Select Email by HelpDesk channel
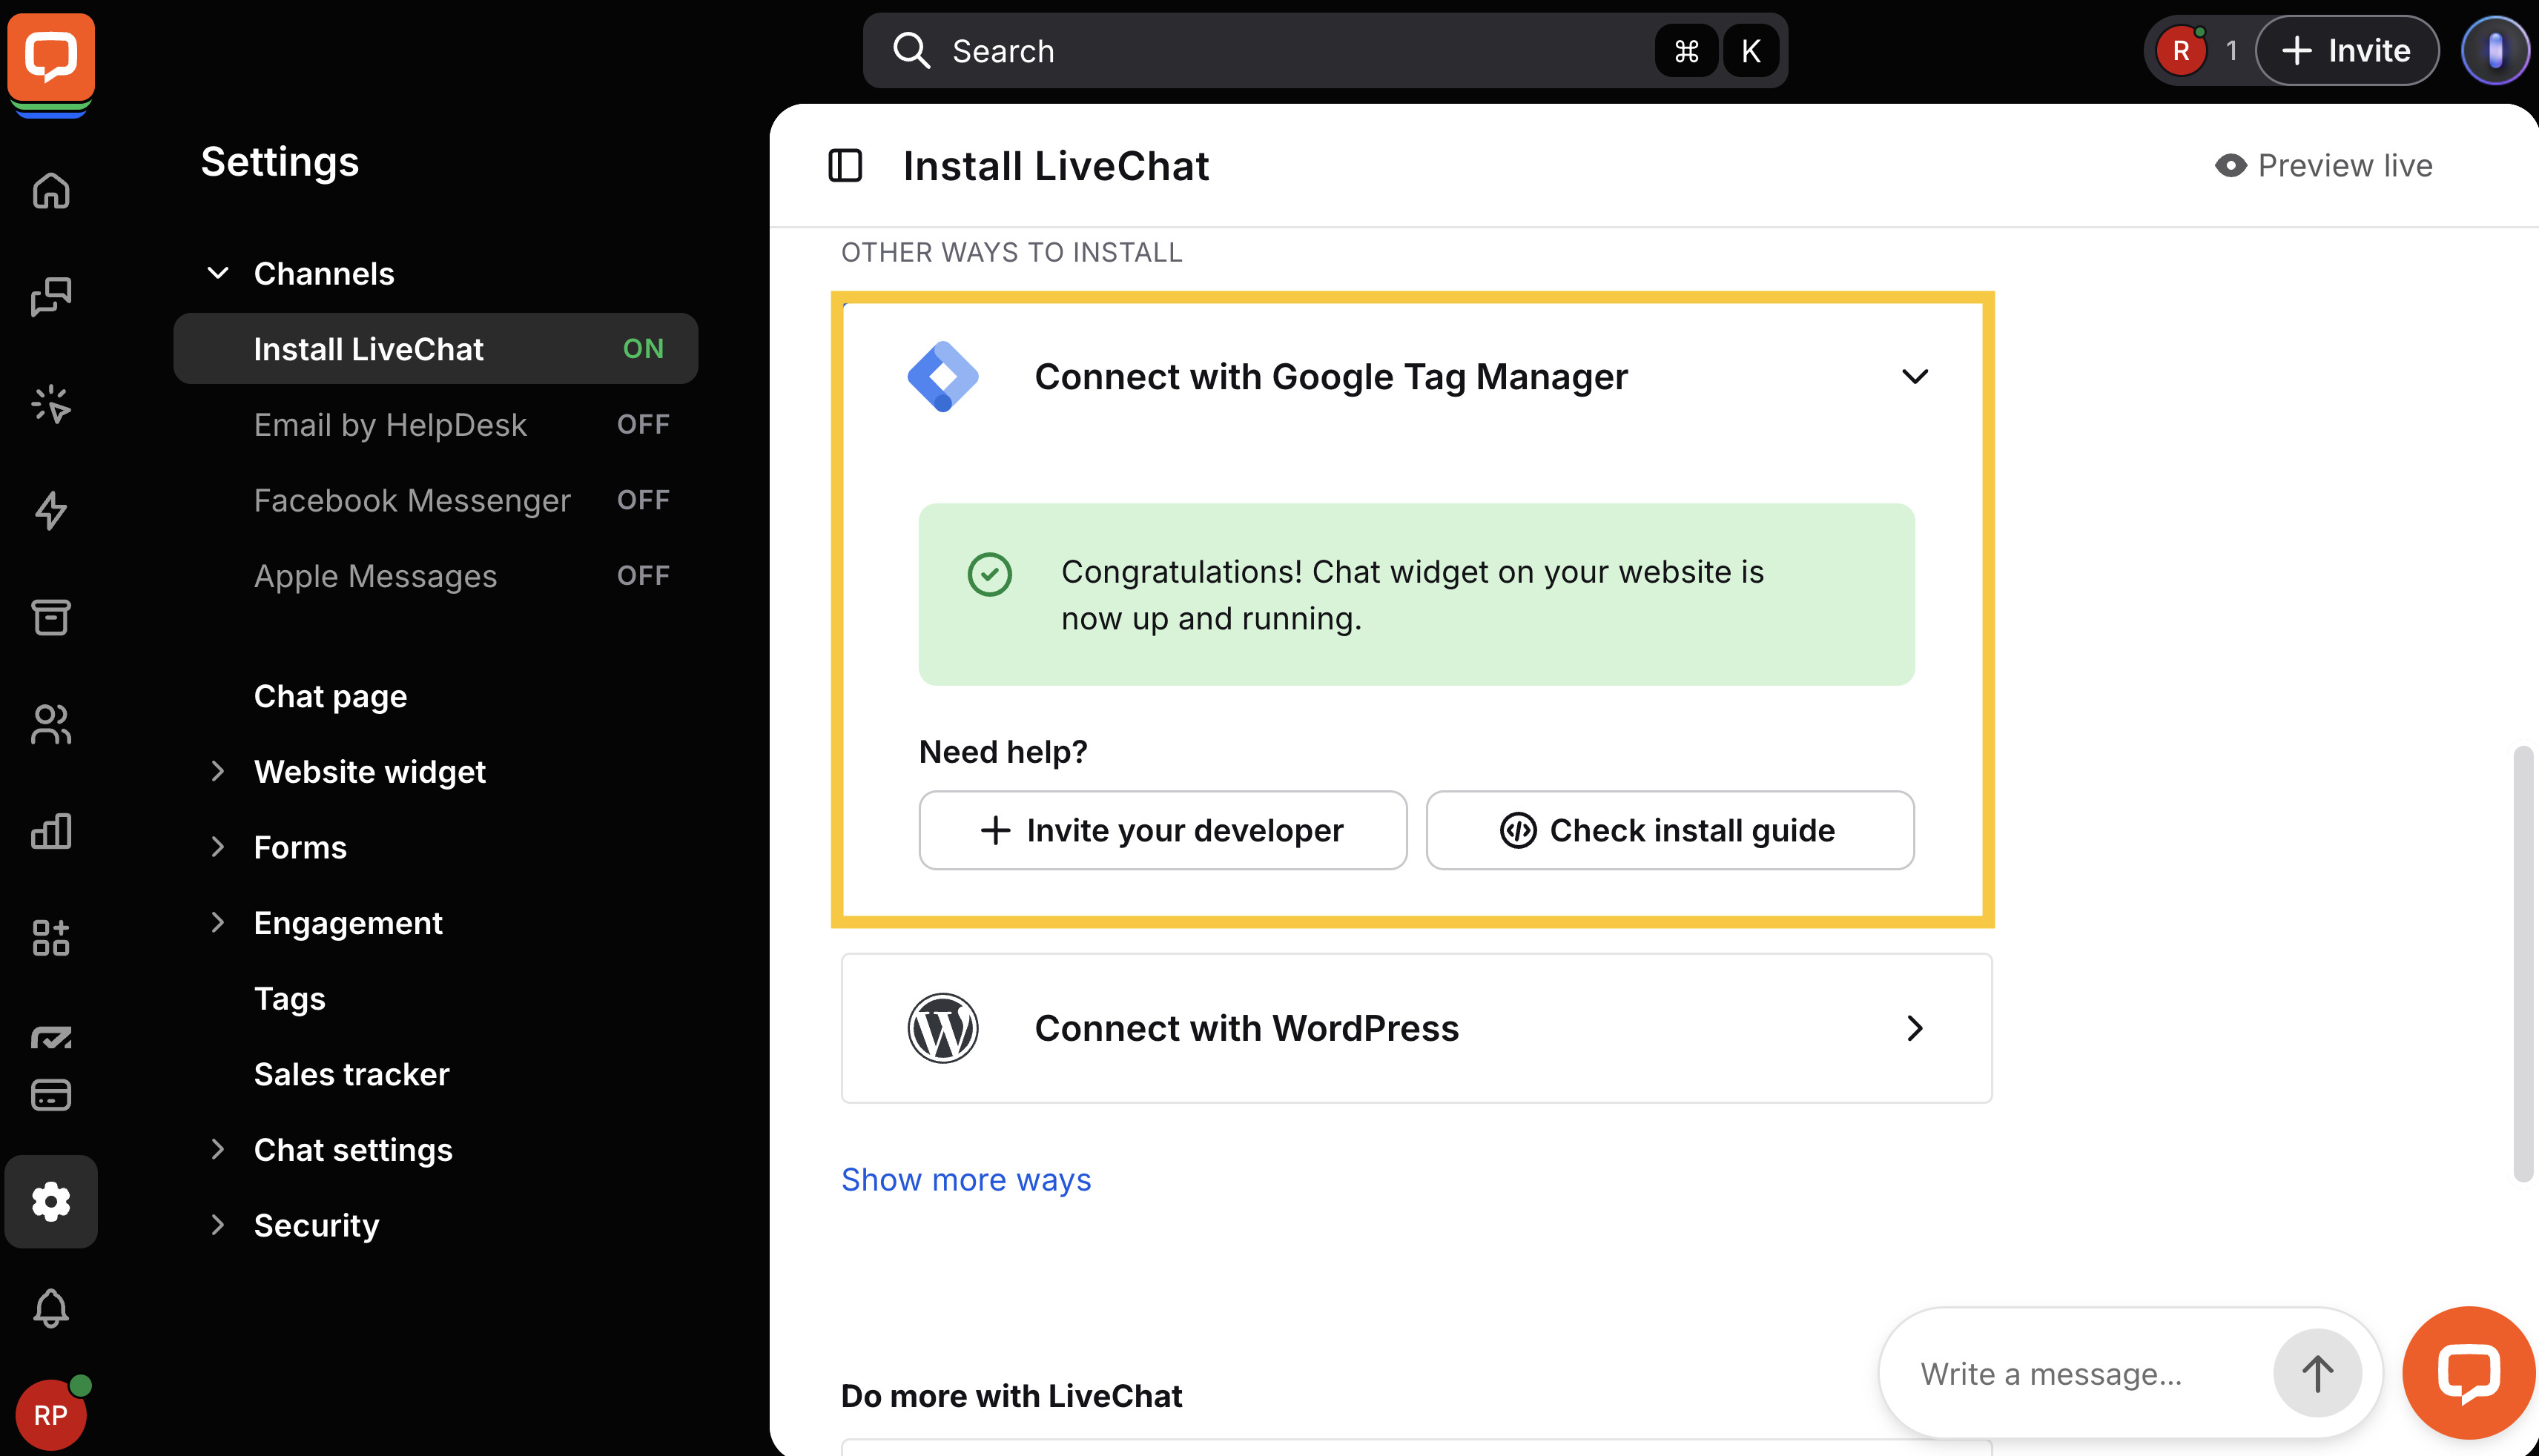Viewport: 2539px width, 1456px height. [435, 424]
